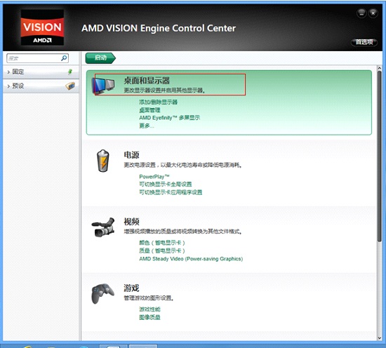
Task: Open 图像质量 link
Action: coord(149,317)
